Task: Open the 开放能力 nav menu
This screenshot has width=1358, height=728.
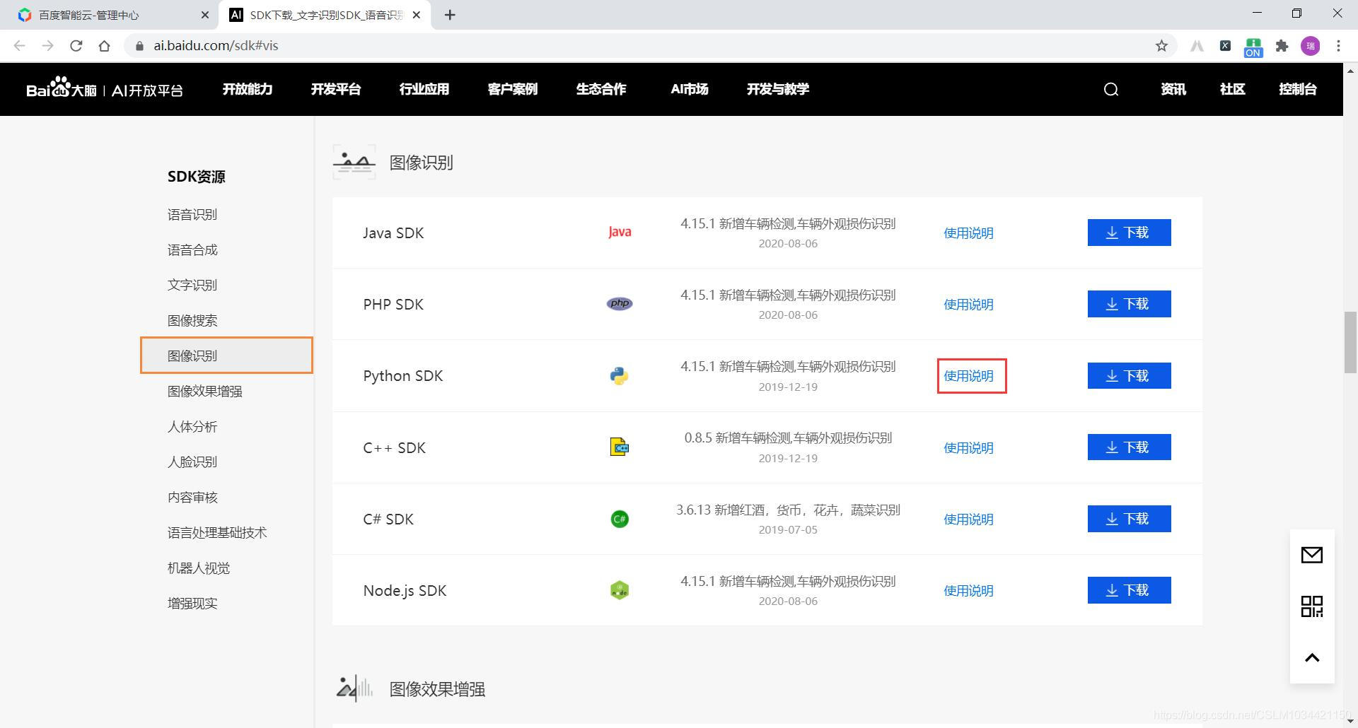Action: click(x=248, y=89)
